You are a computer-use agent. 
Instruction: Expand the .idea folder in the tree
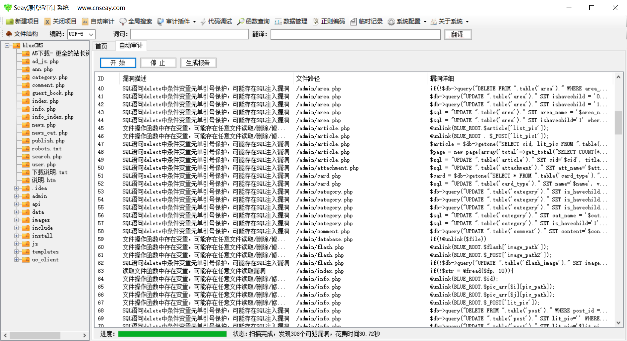click(x=16, y=188)
